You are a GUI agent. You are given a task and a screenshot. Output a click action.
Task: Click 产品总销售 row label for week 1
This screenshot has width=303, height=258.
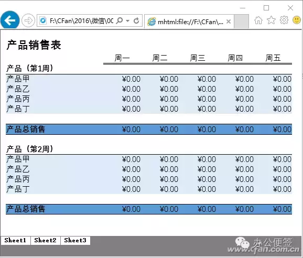[x=26, y=130]
